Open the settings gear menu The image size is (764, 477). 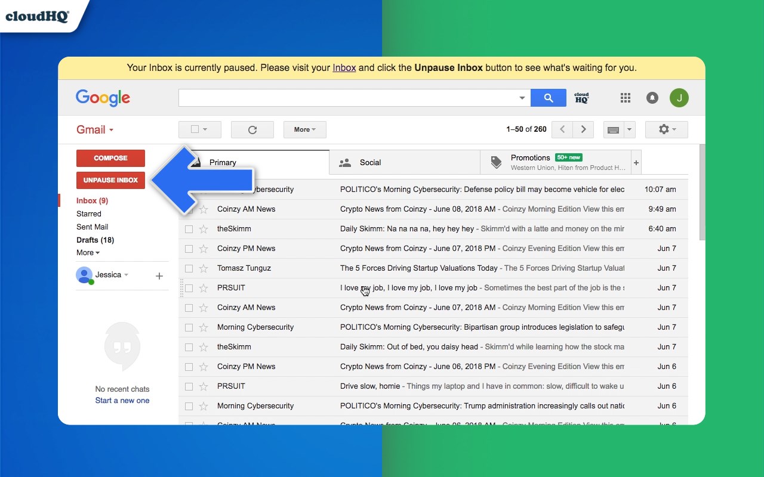pos(667,129)
